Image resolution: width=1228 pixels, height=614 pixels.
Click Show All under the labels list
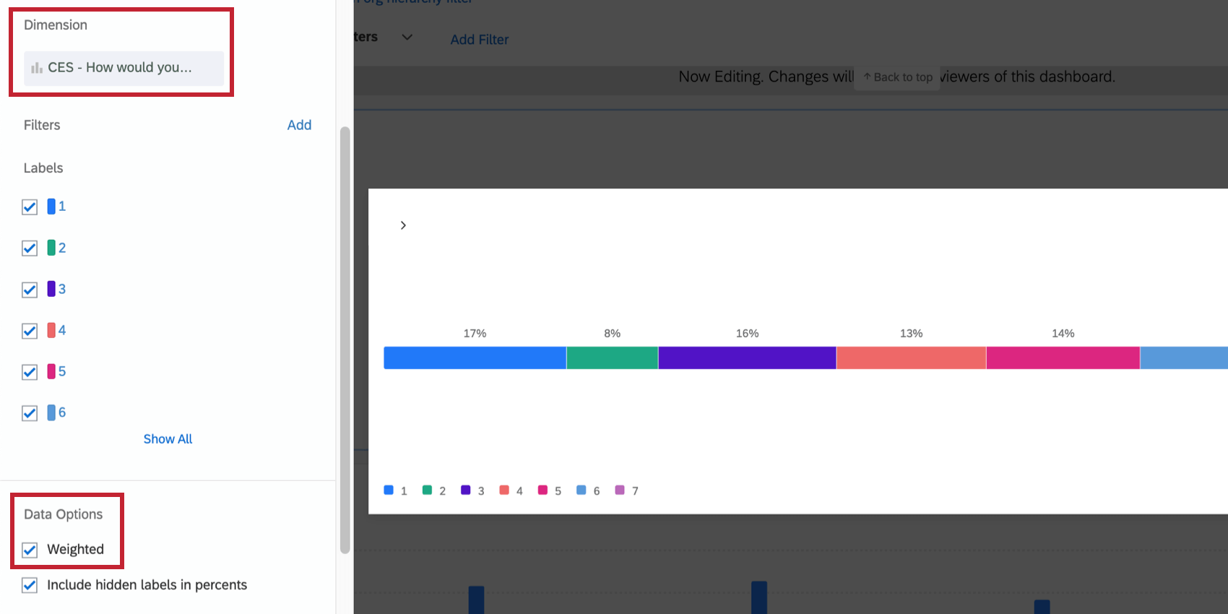(167, 438)
